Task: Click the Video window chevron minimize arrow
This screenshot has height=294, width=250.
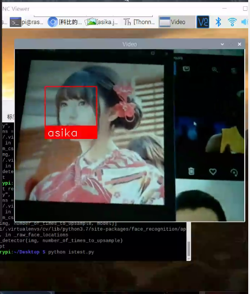Action: 222,44
